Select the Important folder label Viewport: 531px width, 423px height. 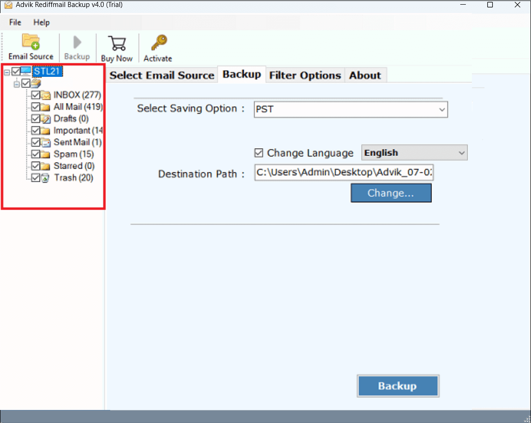point(78,130)
